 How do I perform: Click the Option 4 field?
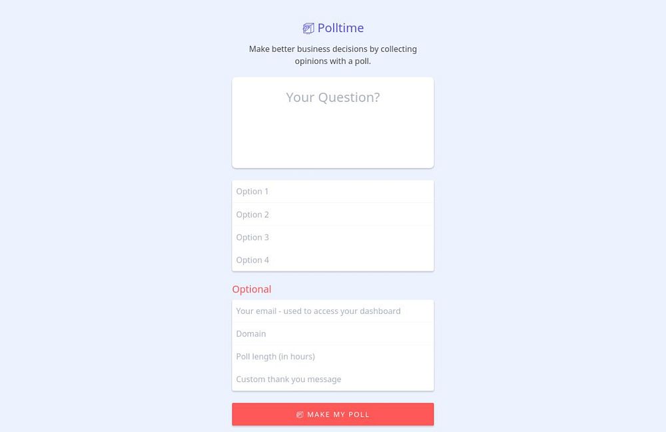point(332,260)
